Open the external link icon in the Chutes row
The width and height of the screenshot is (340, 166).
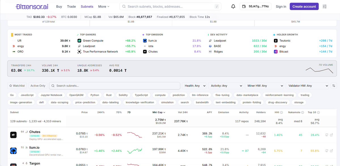[x=331, y=135]
